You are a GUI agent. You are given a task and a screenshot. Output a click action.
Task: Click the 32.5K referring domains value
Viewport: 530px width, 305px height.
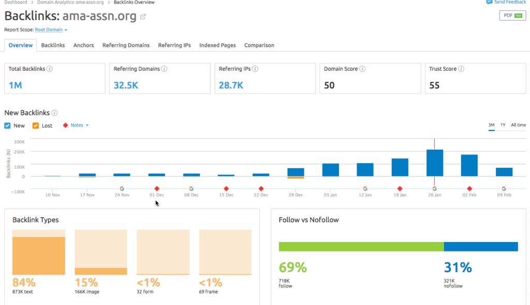[x=126, y=85]
